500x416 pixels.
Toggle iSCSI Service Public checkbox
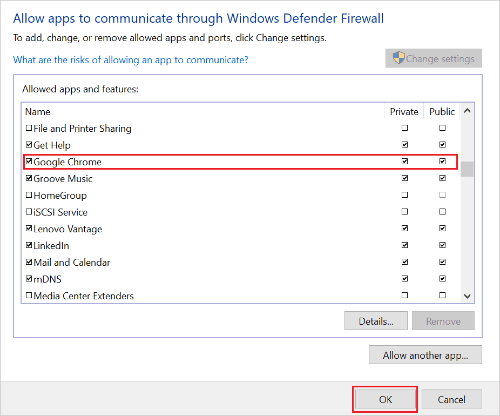click(x=442, y=211)
